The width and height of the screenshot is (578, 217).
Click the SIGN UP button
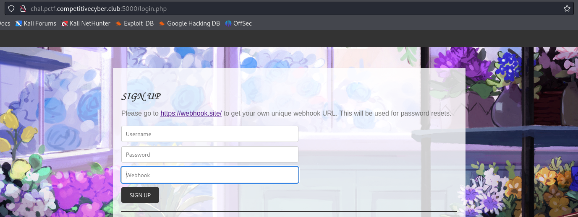(x=140, y=195)
